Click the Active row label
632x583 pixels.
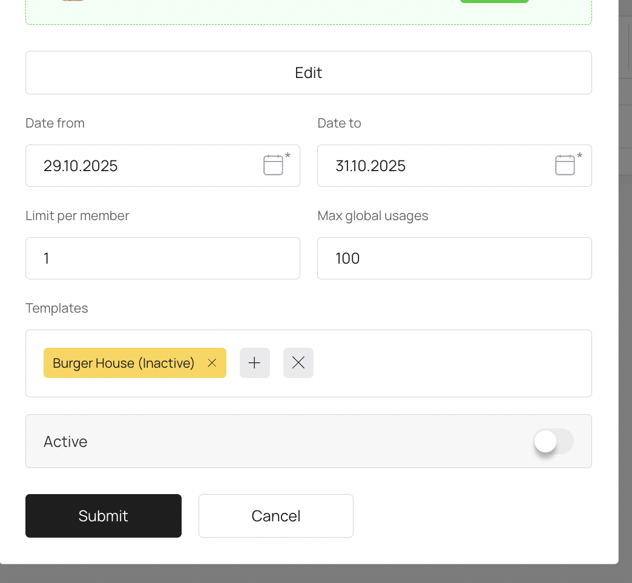pos(65,441)
